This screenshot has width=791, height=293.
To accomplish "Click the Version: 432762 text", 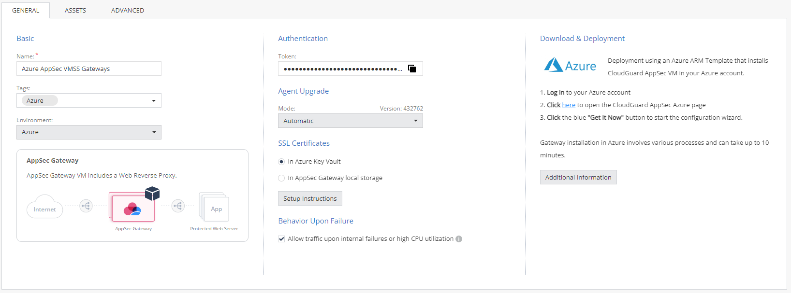I will click(x=401, y=109).
